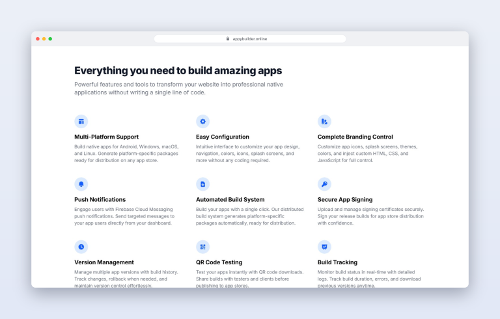Screen dimensions: 500x319
Task: Click the 'Build native apps for Android' description
Action: (126, 154)
